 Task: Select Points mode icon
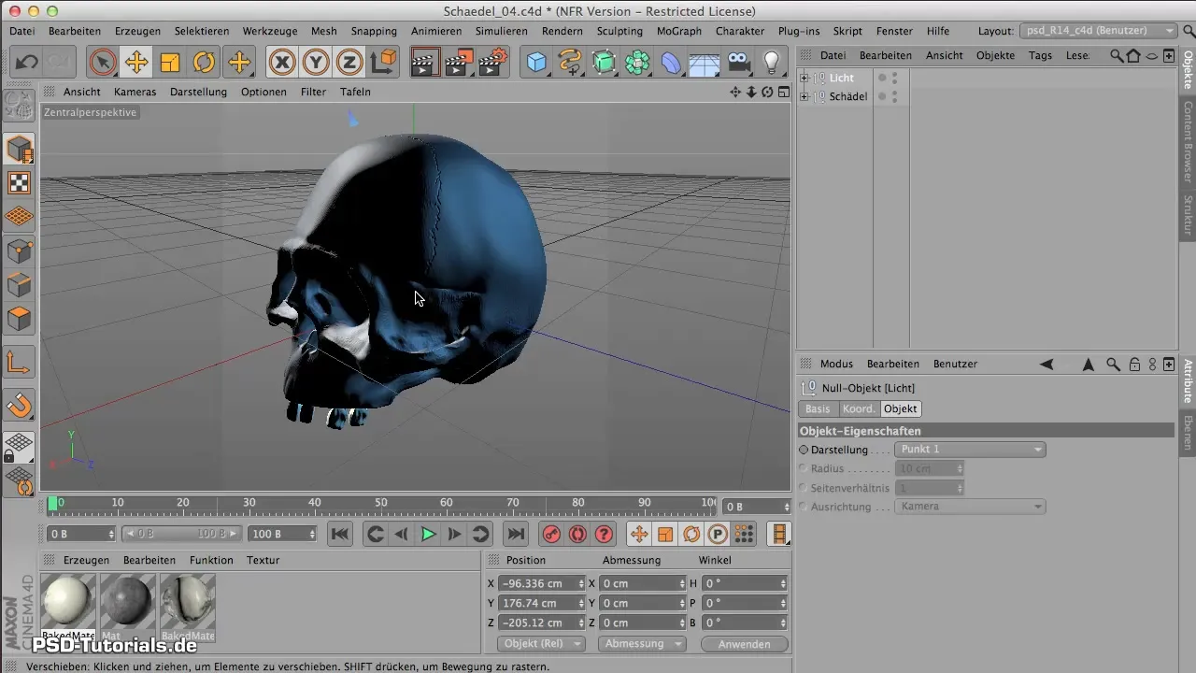click(20, 251)
